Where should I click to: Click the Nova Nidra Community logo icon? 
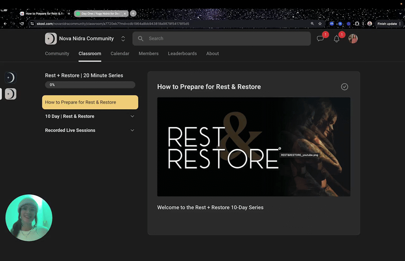[x=51, y=38]
